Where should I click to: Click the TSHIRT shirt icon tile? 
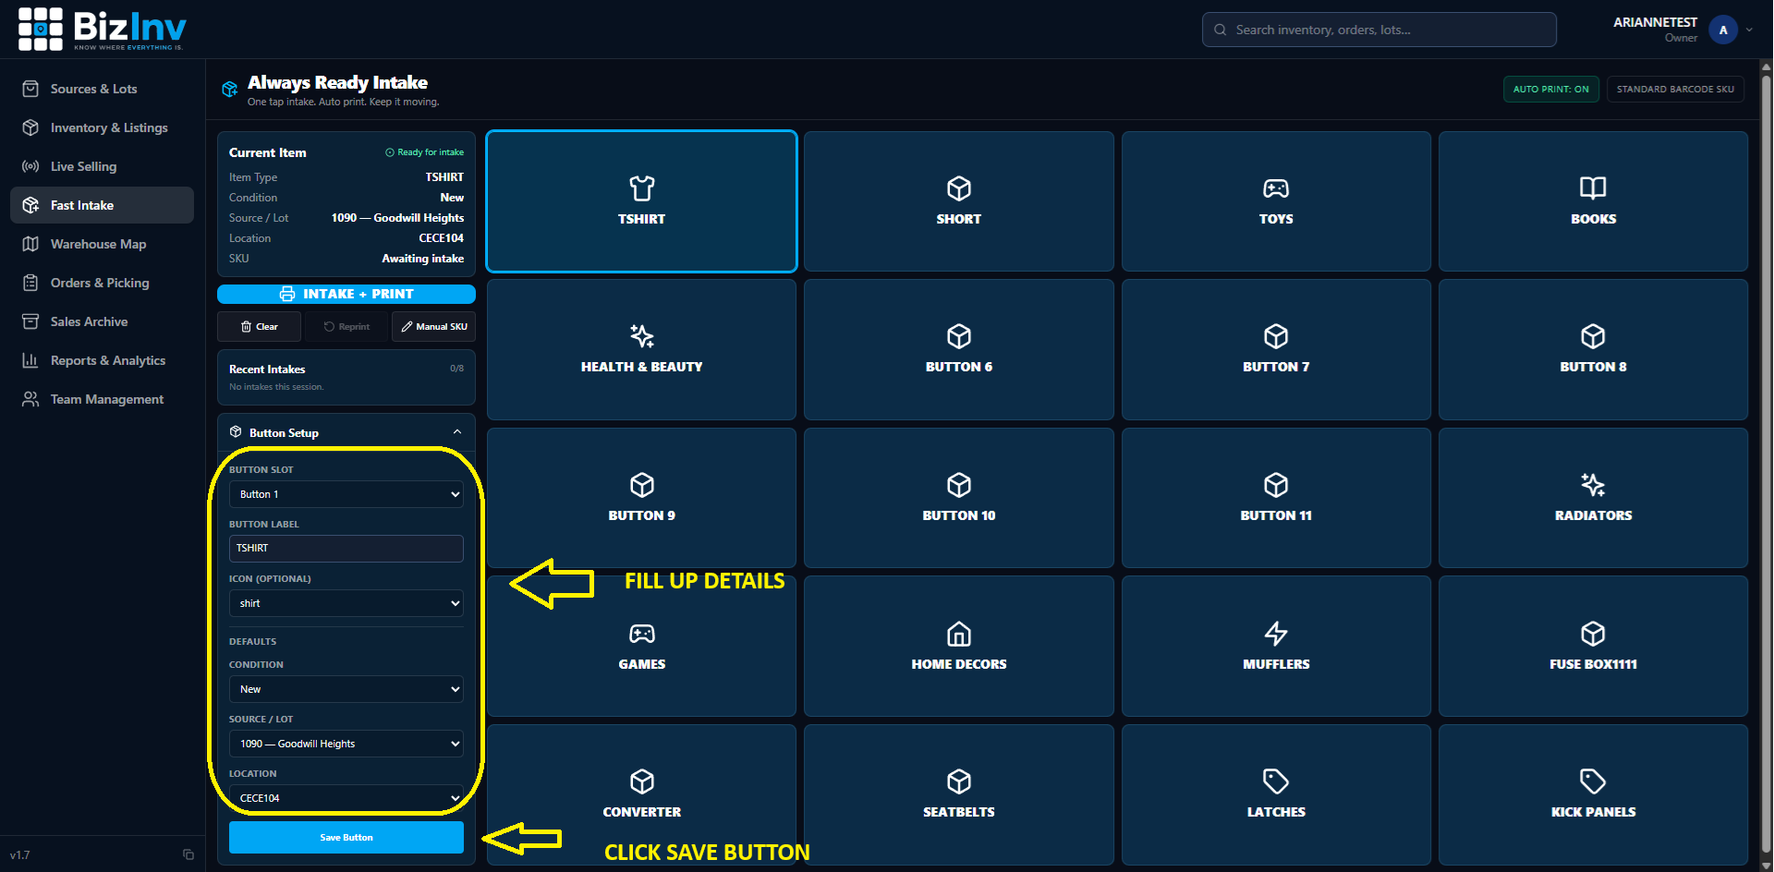pyautogui.click(x=641, y=201)
